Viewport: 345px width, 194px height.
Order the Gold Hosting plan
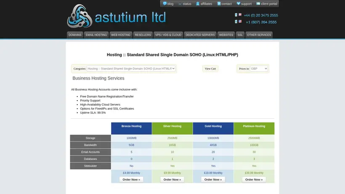(213, 180)
